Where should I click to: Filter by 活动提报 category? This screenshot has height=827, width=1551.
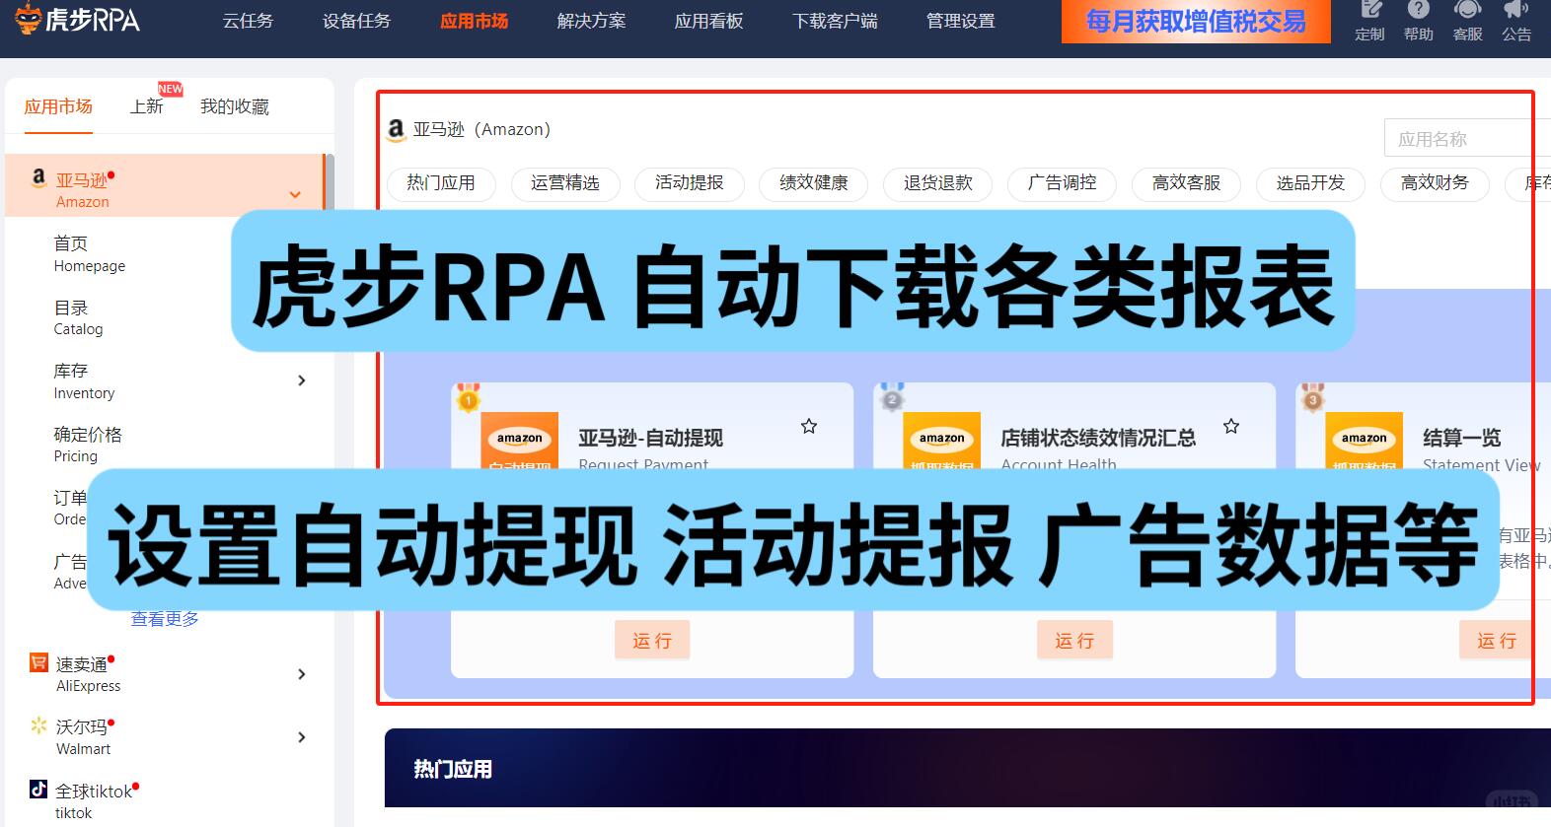pos(690,183)
